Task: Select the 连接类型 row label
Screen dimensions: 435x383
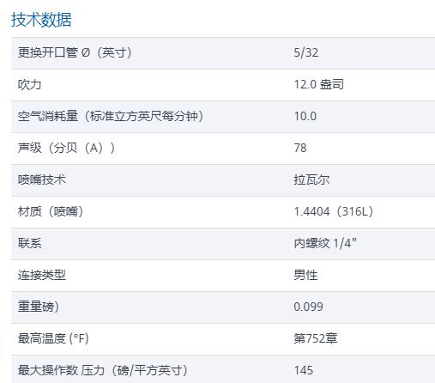Action: 42,275
